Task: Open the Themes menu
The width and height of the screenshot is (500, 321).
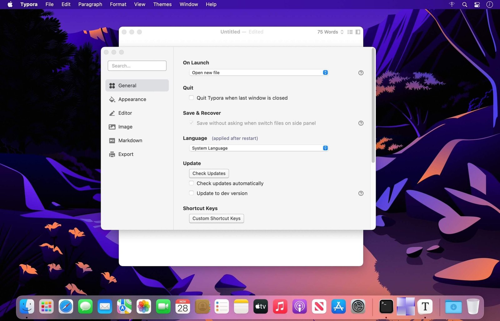Action: tap(162, 4)
